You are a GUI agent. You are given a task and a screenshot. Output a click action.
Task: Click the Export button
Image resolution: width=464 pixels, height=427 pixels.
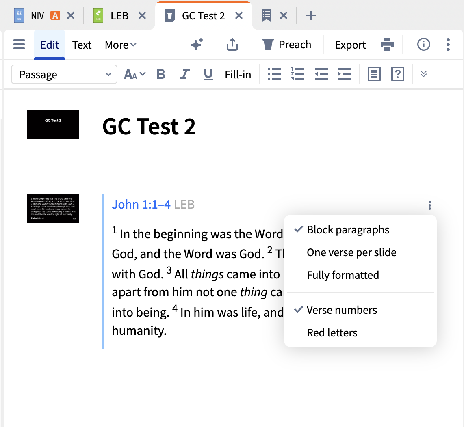point(350,45)
